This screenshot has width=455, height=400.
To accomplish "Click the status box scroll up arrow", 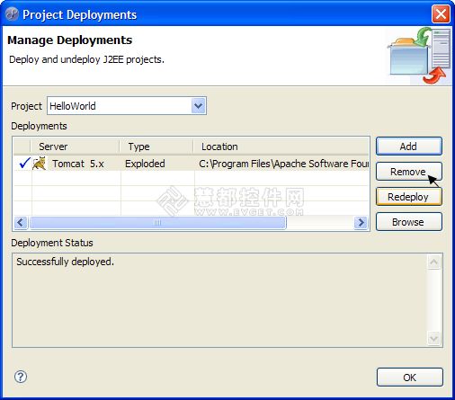I will 433,262.
